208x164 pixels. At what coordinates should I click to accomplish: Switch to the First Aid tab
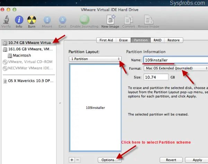pyautogui.click(x=106, y=40)
